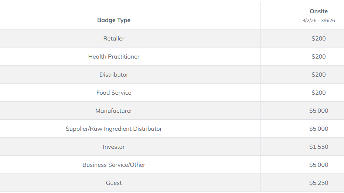
Task: Click the Supplier/Raw Ingredient Distributor $5,000 price
Action: (x=319, y=129)
